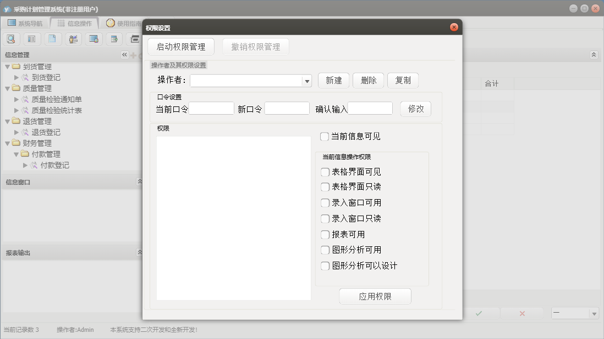Collapse 信息管理 panel with double-arrow button

124,55
